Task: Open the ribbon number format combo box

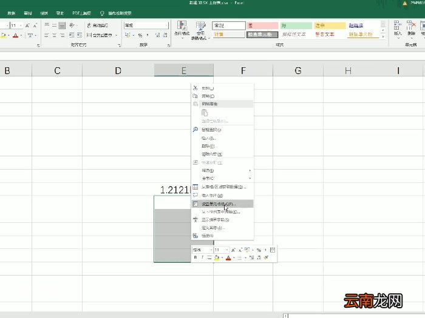Action: click(146, 25)
